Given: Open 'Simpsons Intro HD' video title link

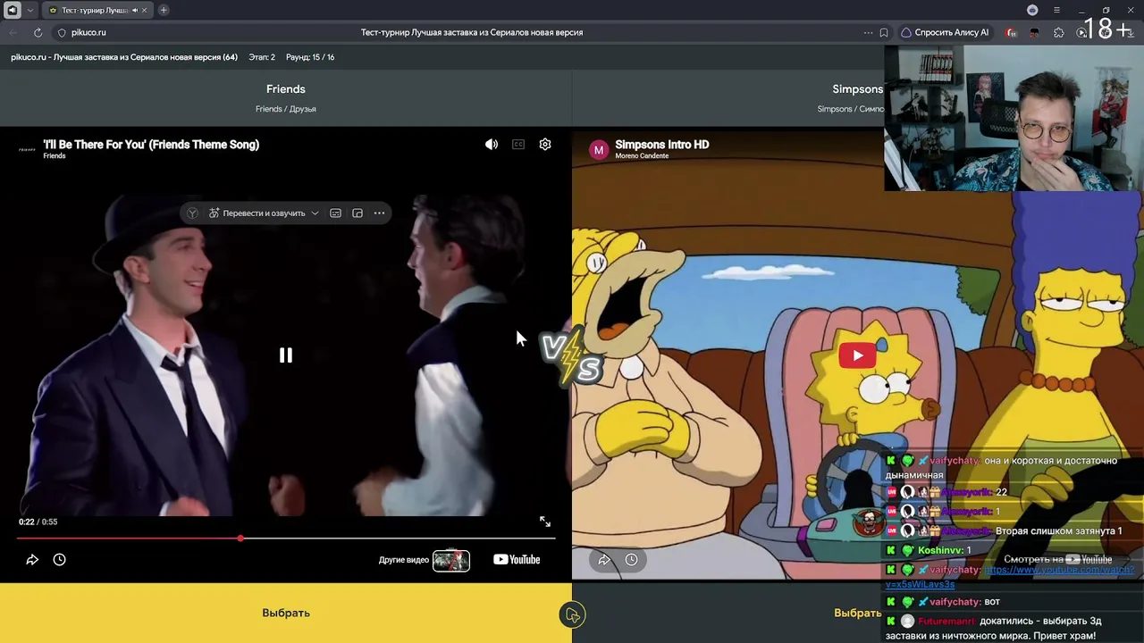Looking at the screenshot, I should pyautogui.click(x=662, y=145).
